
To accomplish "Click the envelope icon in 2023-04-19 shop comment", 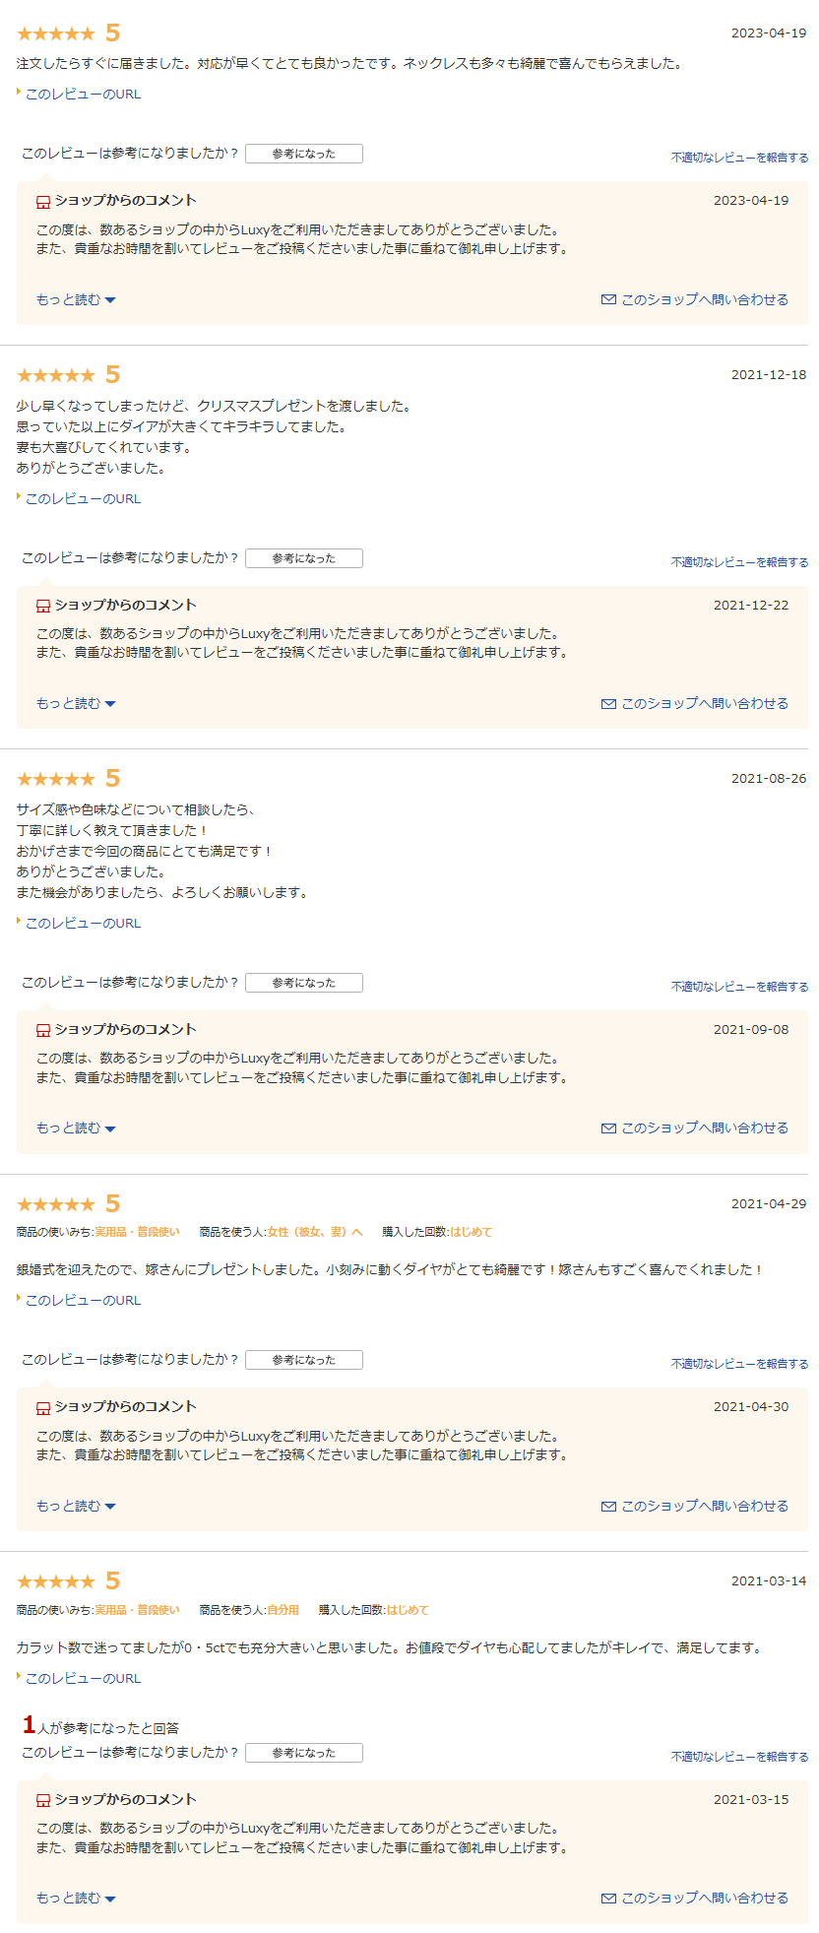I will 608,299.
